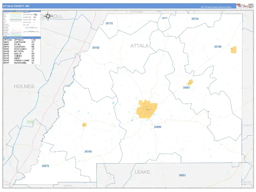Screen dimensions: 256x192
Task: Click the LEAKE county label
Action: click(142, 172)
